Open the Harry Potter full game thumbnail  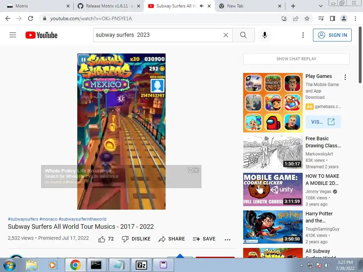[273, 227]
